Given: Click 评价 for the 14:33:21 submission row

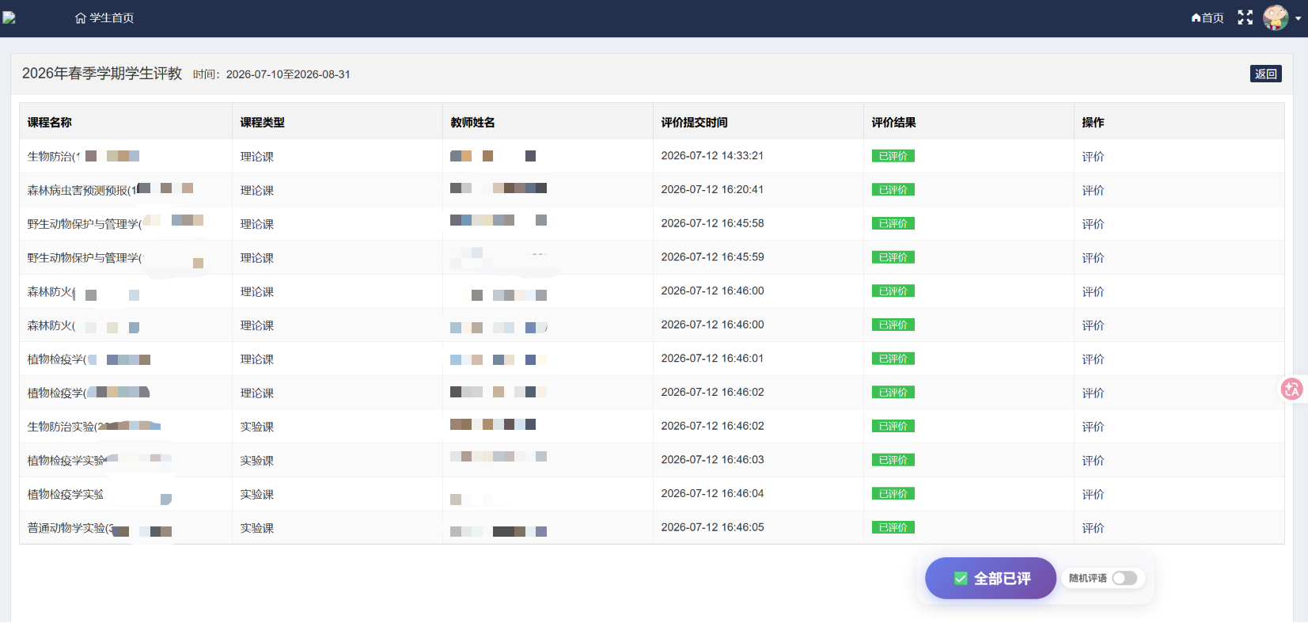Looking at the screenshot, I should click(1093, 157).
